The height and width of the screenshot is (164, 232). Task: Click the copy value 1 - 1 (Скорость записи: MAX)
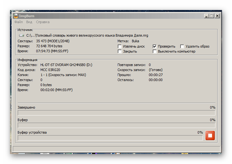click(x=63, y=75)
